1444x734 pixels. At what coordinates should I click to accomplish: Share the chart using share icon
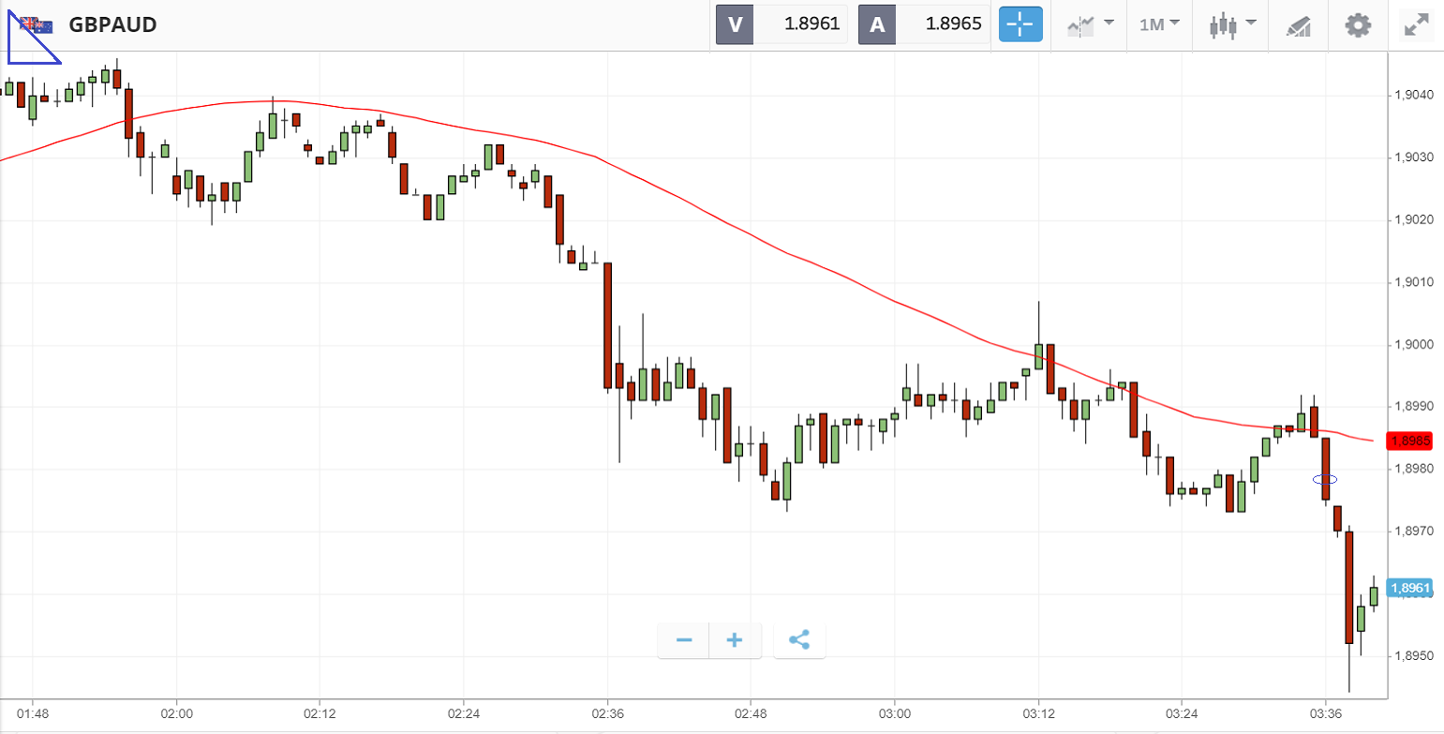point(799,640)
